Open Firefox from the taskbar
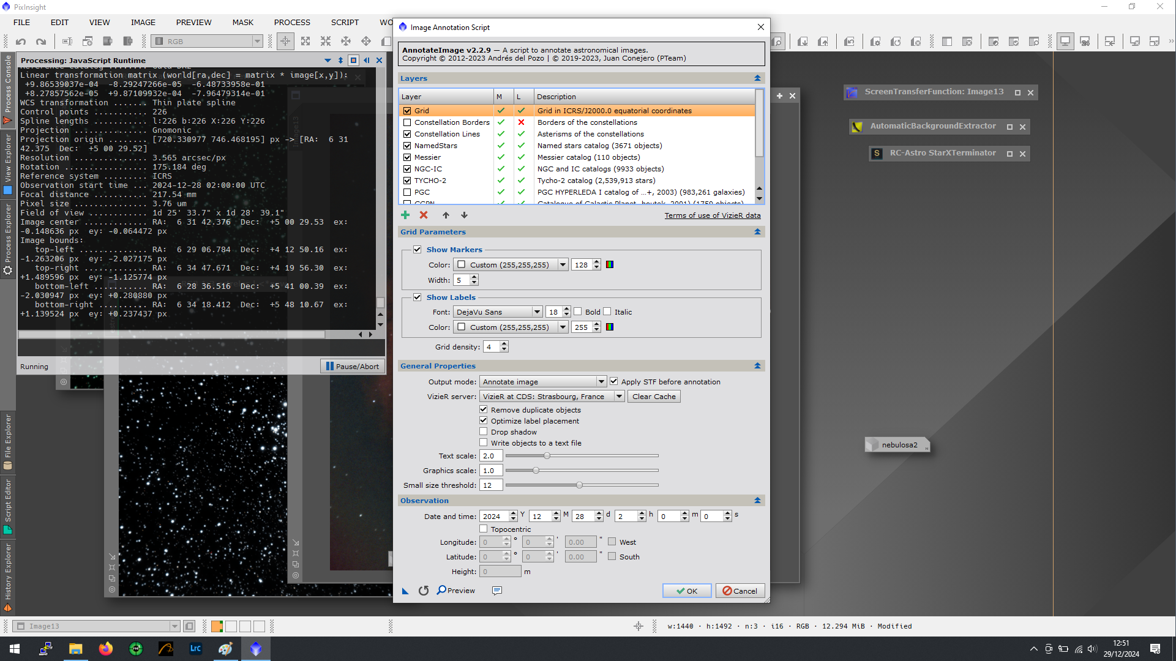 click(105, 649)
